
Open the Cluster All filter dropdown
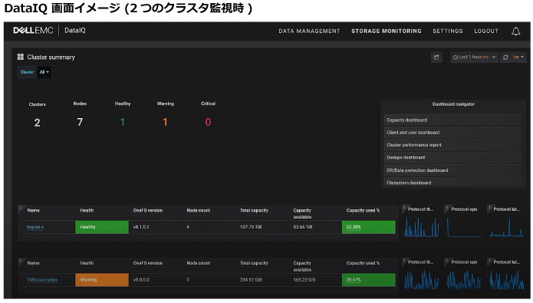44,72
